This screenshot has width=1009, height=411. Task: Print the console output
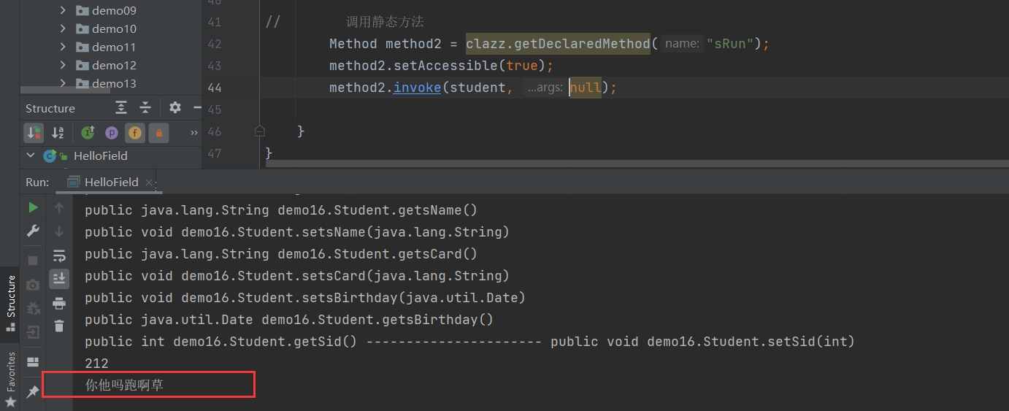[59, 303]
